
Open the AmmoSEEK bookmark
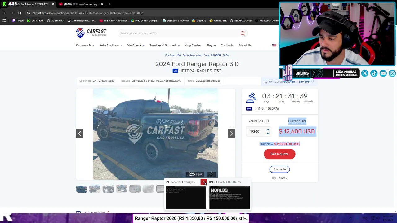pos(218,21)
